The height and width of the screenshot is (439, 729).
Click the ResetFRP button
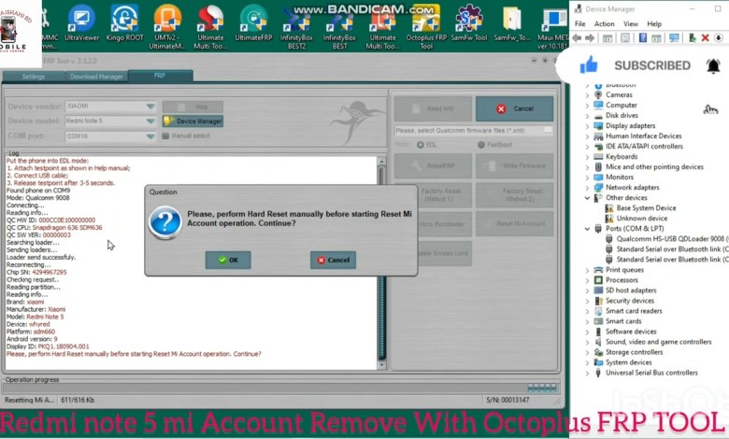pos(433,166)
